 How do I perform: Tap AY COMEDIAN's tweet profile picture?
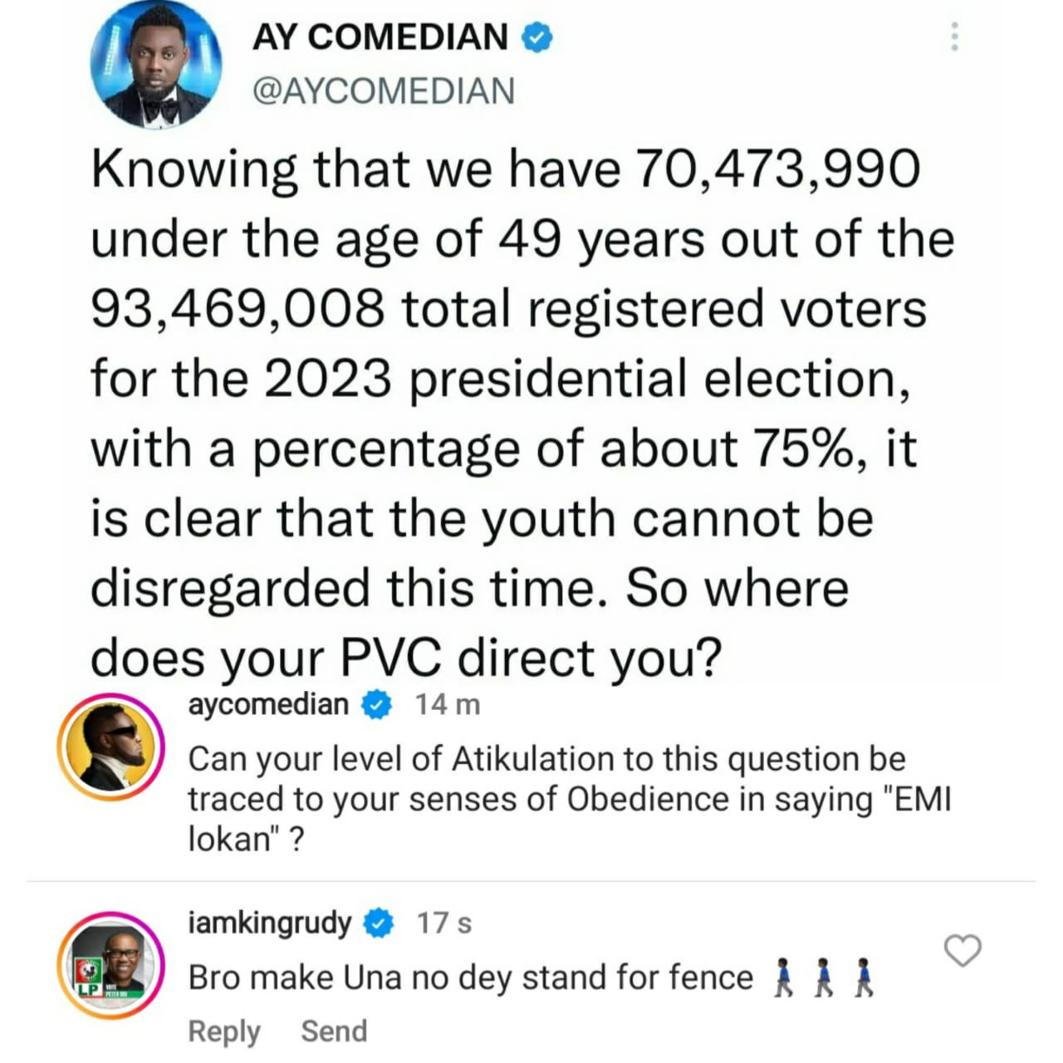point(156,64)
